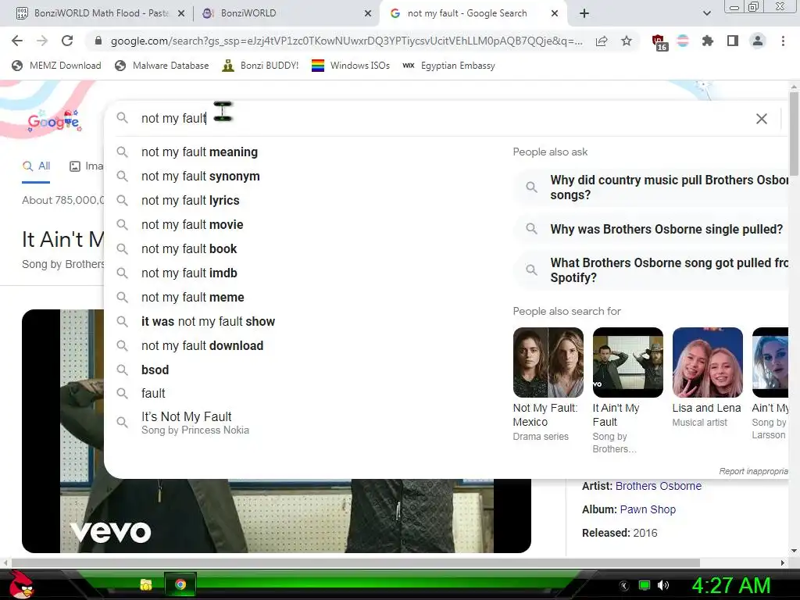Viewport: 800px width, 600px height.
Task: Close the Google Search tab
Action: [555, 14]
